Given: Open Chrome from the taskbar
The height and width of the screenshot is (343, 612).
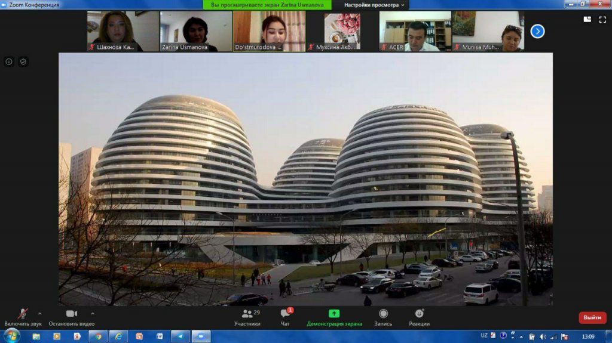Looking at the screenshot, I should point(97,336).
